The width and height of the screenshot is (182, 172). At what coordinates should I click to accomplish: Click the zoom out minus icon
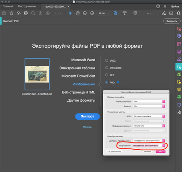85,13
